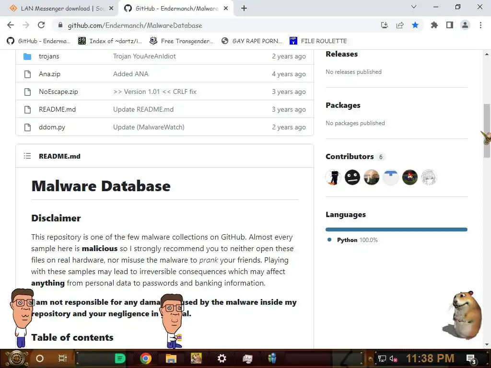Open the third contributor avatar

point(372,177)
